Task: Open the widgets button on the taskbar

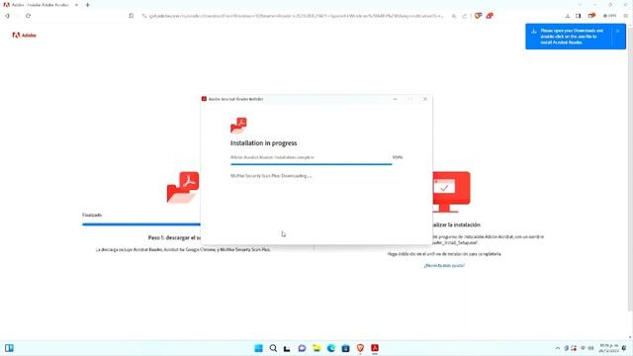Action: [9, 348]
